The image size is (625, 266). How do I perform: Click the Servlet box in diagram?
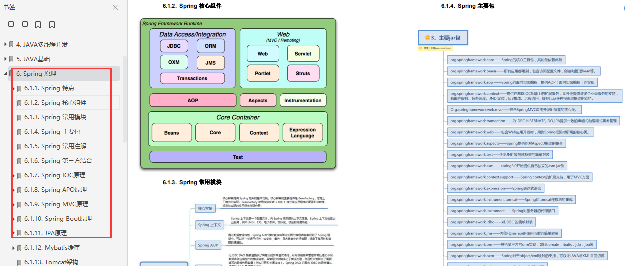click(303, 54)
